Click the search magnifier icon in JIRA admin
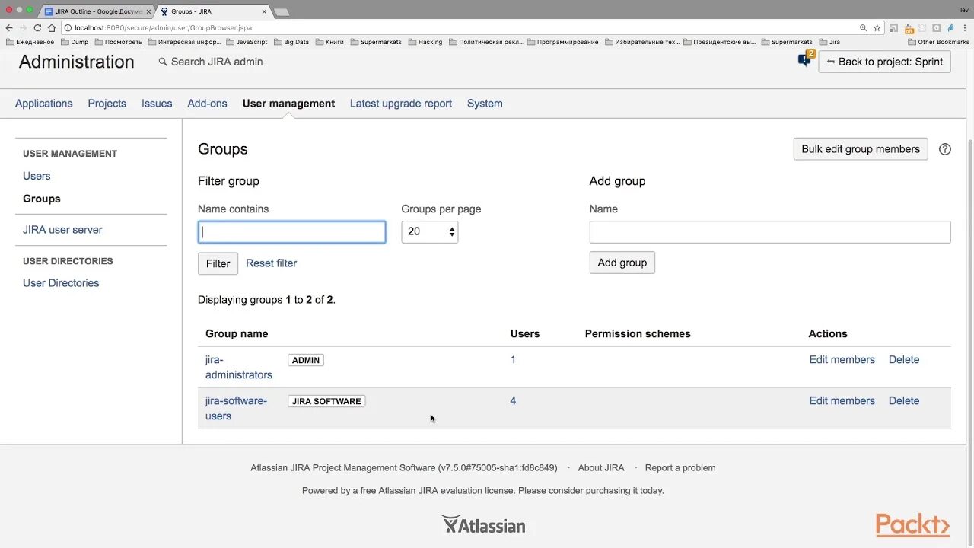974x548 pixels. click(x=163, y=62)
